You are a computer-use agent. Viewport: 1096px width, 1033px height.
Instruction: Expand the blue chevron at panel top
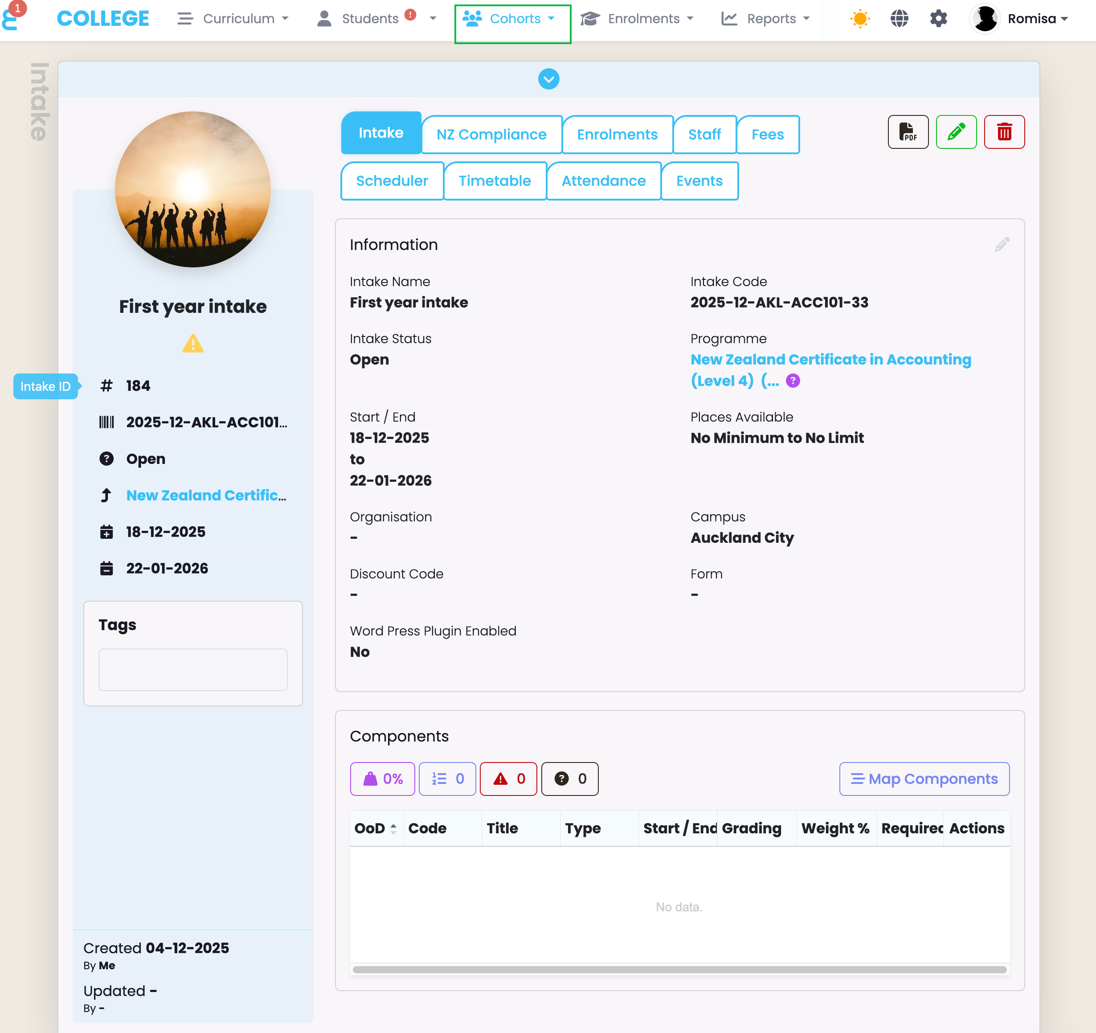coord(548,79)
